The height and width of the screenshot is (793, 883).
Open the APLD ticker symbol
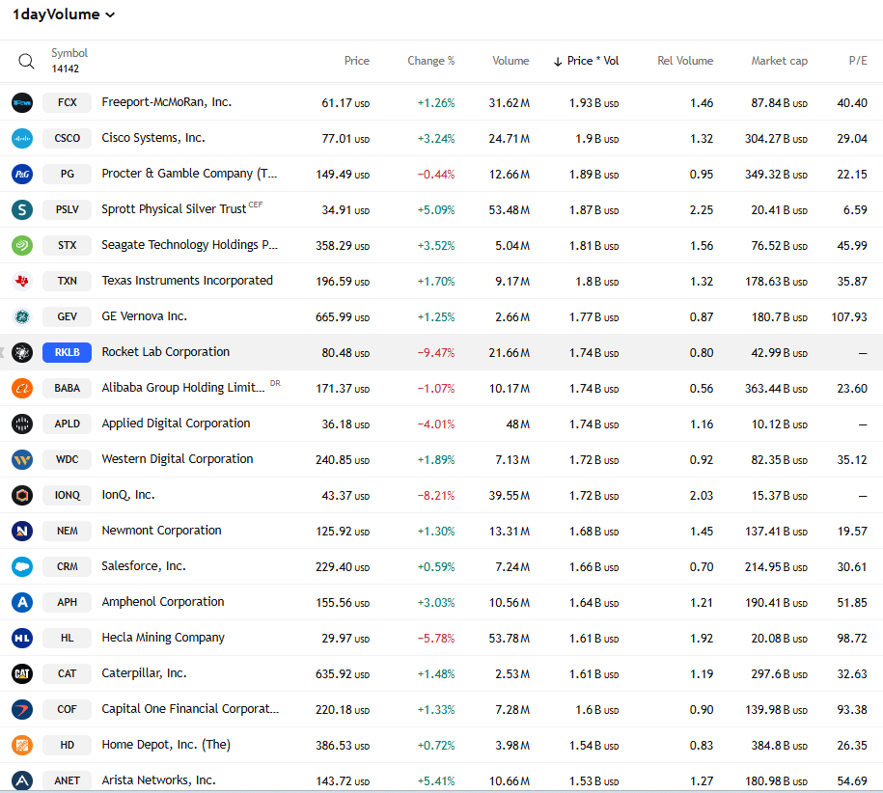point(67,424)
